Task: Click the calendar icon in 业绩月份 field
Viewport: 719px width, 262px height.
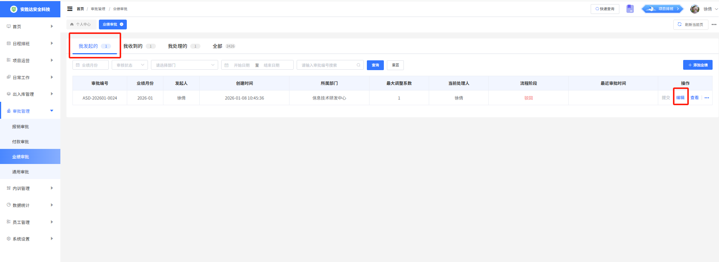Action: click(x=78, y=65)
